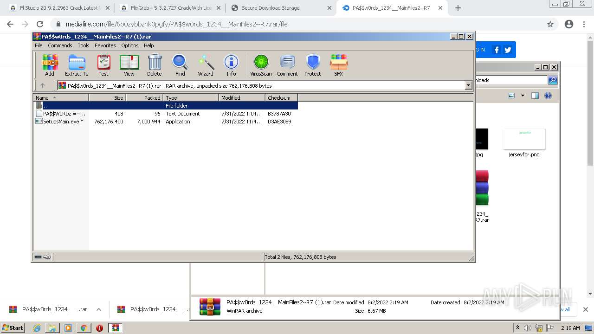Sort by Name column header

[61, 97]
